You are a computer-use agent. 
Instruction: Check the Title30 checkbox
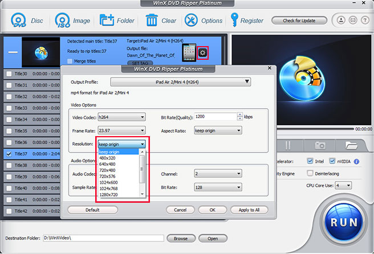pyautogui.click(x=9, y=74)
